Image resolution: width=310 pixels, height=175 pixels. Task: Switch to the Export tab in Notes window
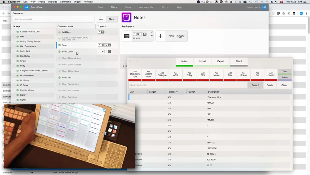[221, 62]
